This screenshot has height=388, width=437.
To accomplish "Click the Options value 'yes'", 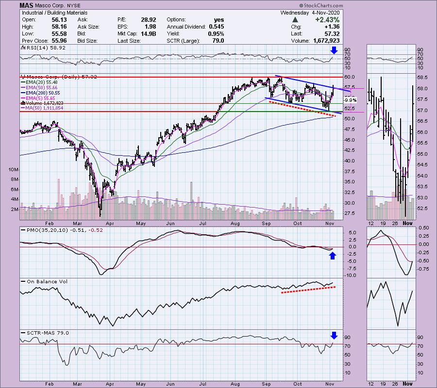I will 219,20.
